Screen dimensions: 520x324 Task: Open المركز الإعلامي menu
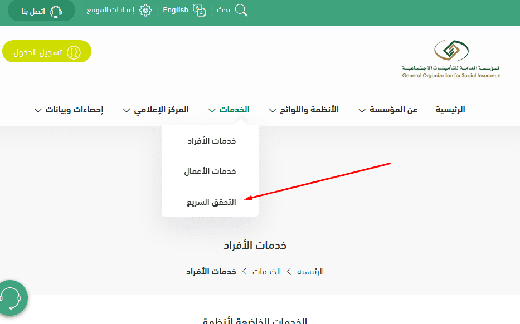161,110
